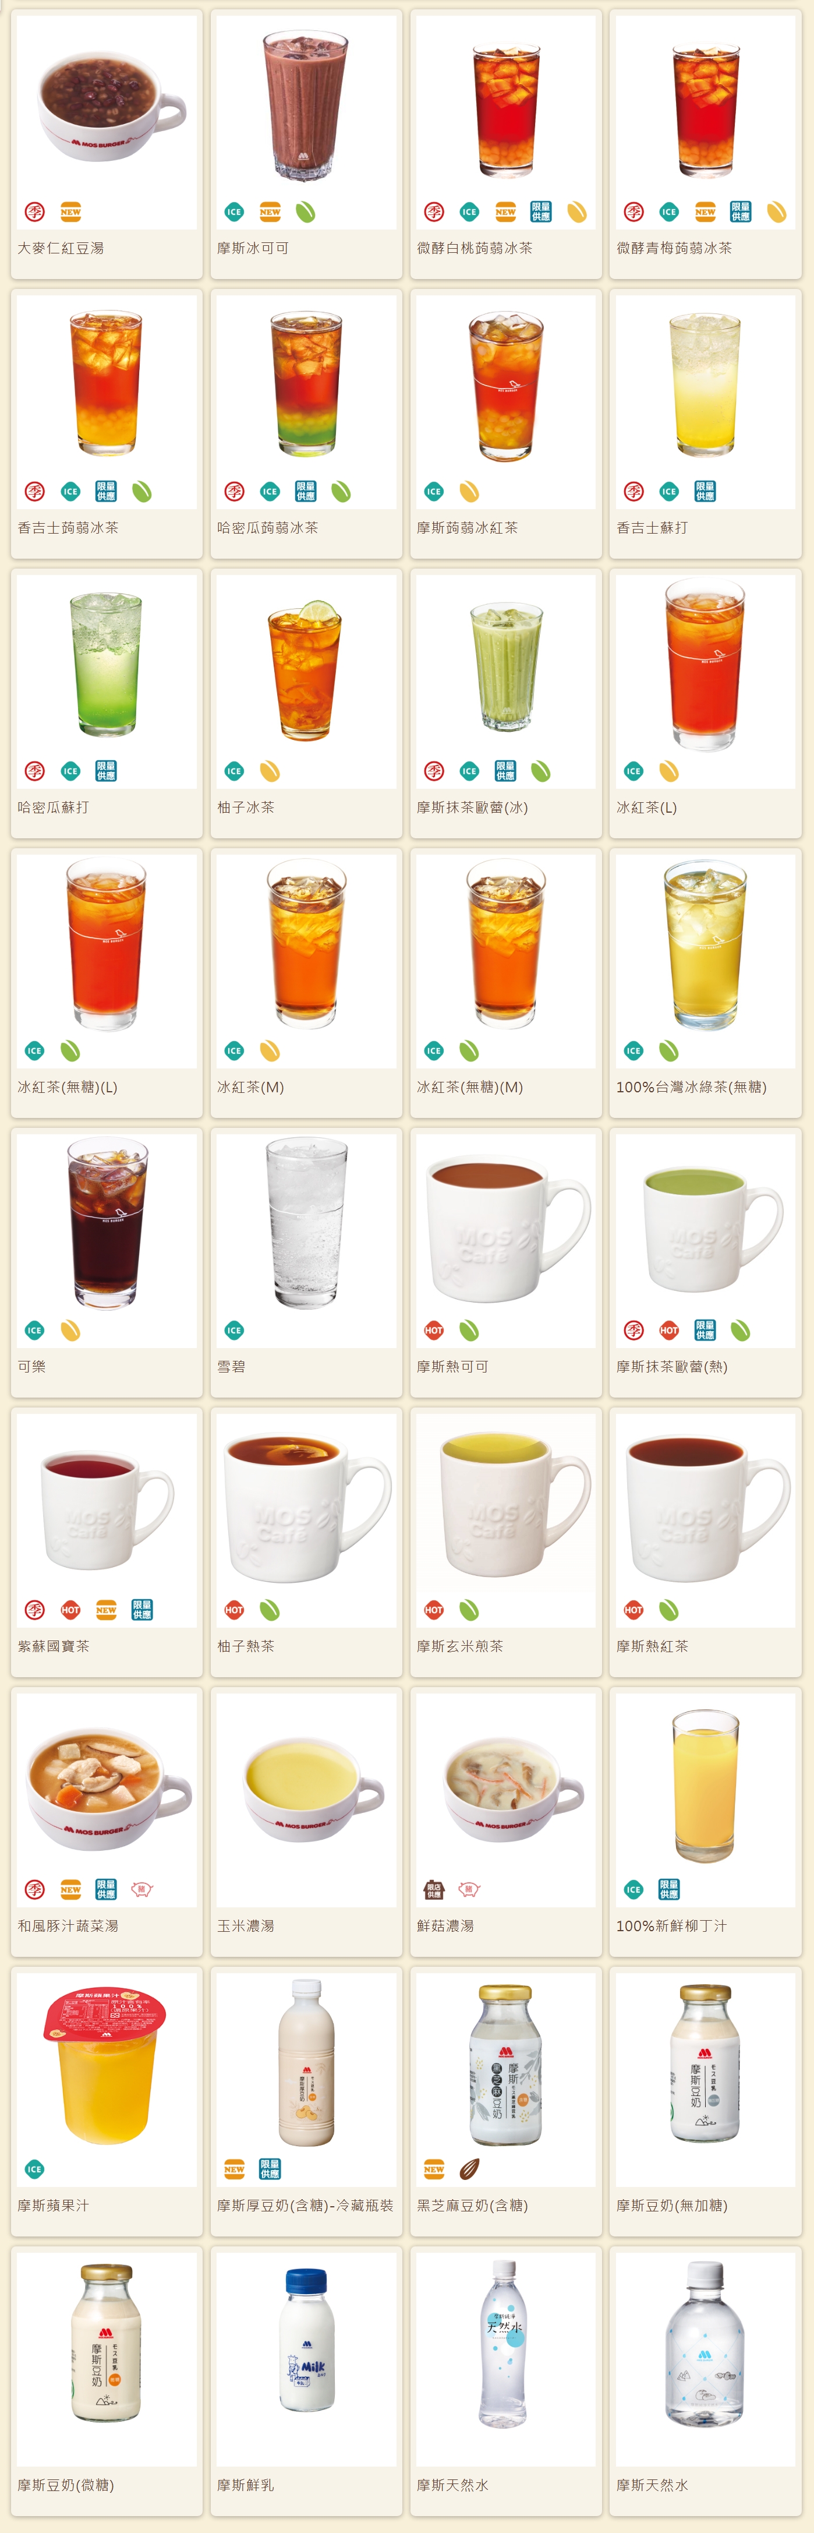
Task: Click the 紫蘇國寶茶 product name
Action: coord(53,1646)
